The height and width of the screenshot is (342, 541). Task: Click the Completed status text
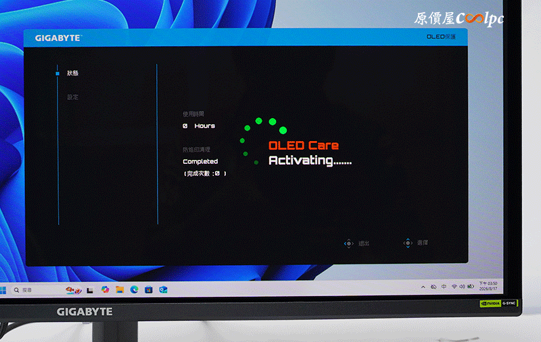click(200, 161)
